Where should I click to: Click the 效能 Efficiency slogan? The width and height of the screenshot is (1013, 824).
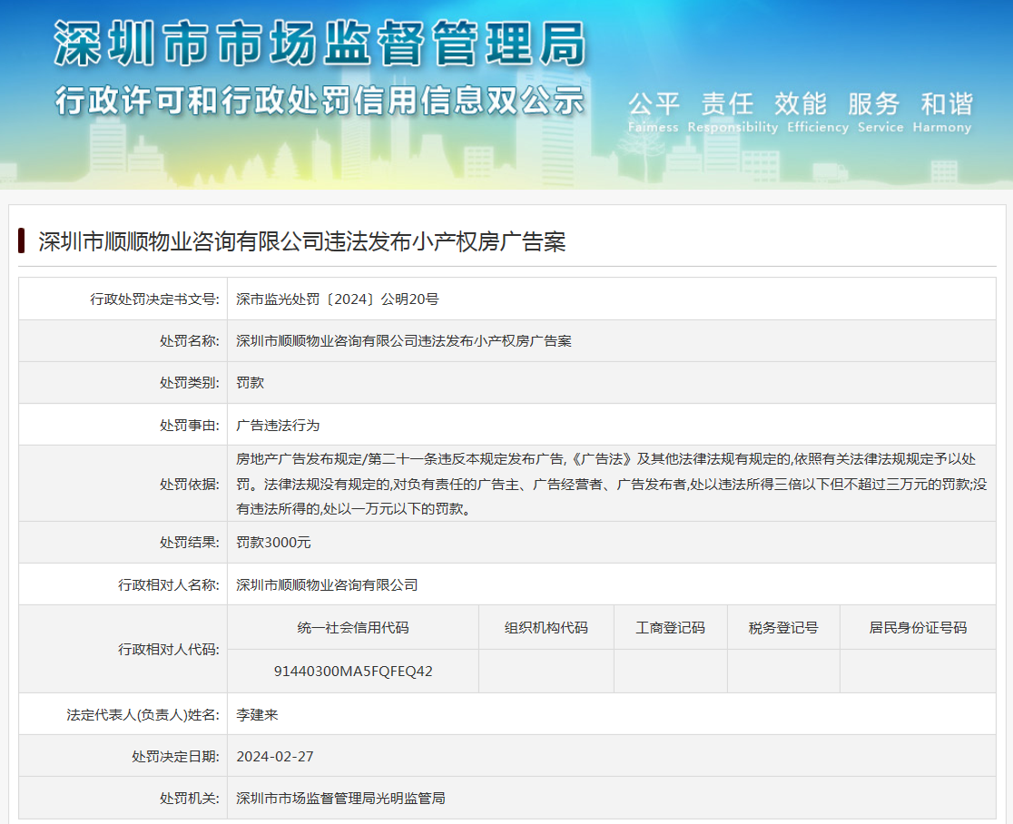817,112
